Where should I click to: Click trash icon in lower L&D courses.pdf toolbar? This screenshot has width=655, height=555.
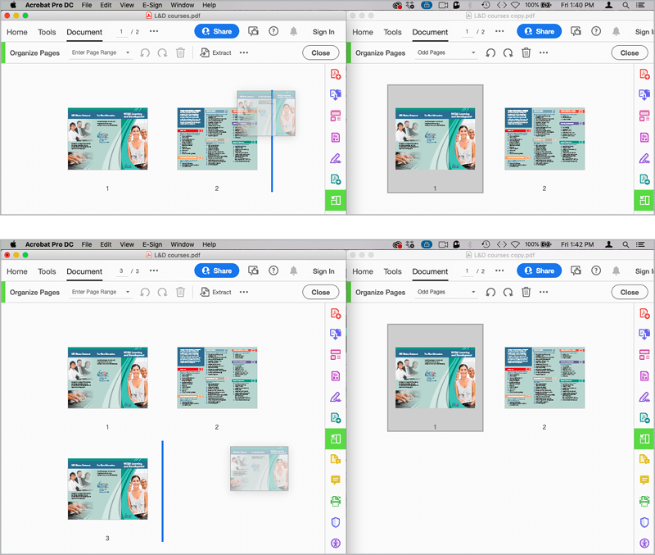tap(180, 292)
